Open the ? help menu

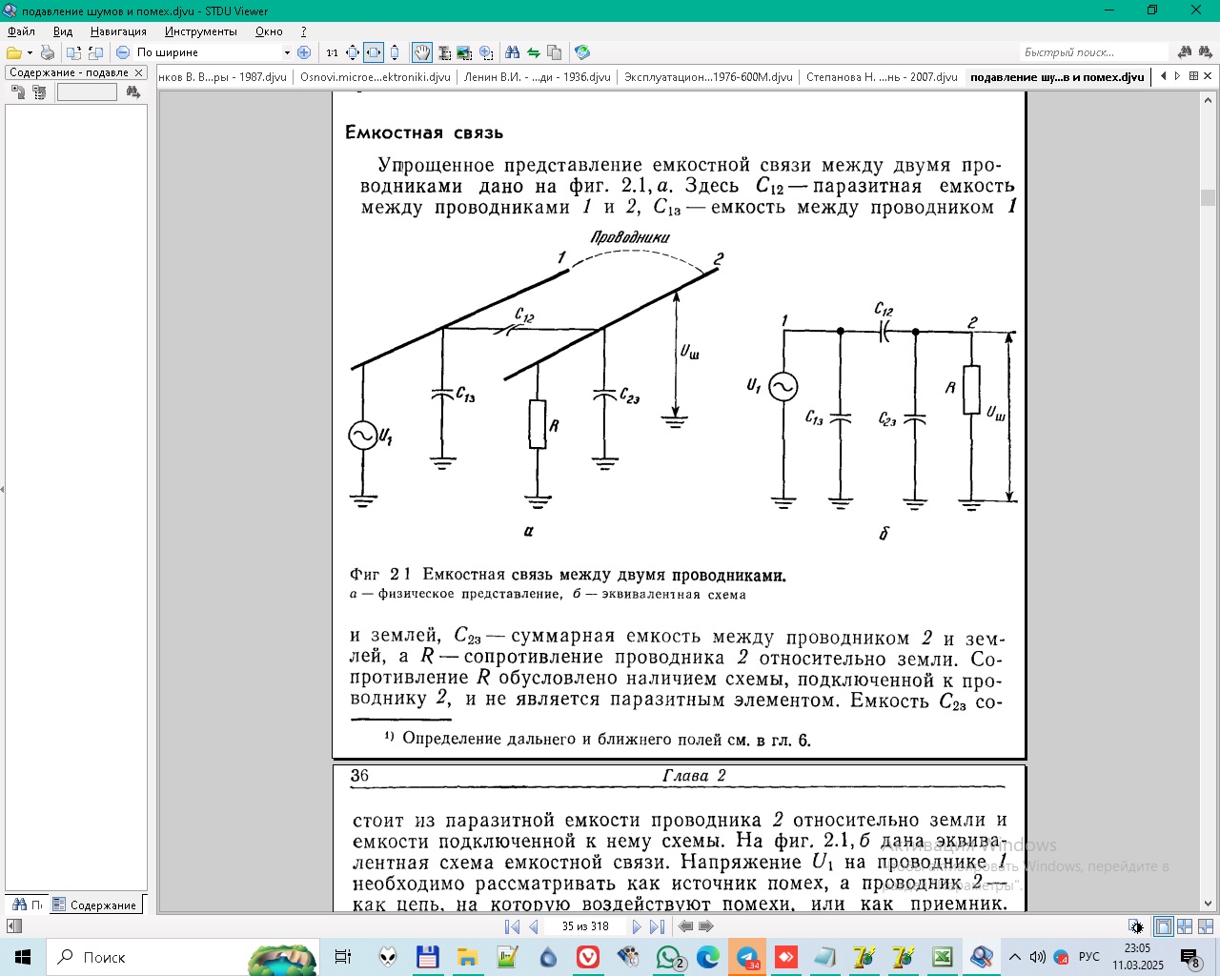click(304, 31)
